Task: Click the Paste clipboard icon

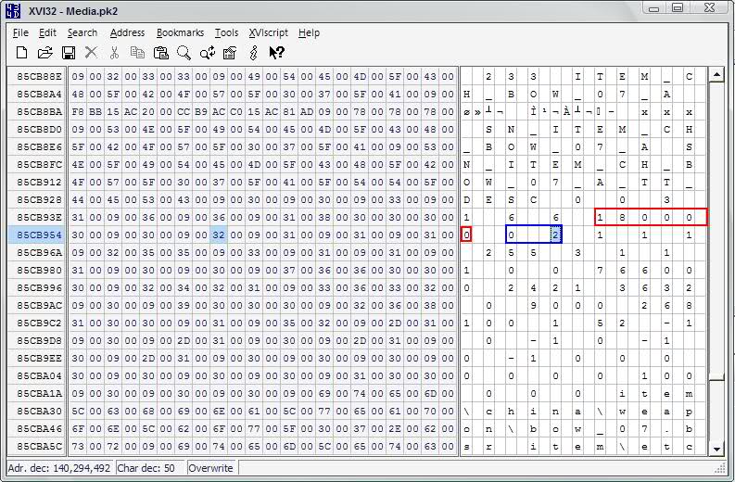Action: coord(161,53)
